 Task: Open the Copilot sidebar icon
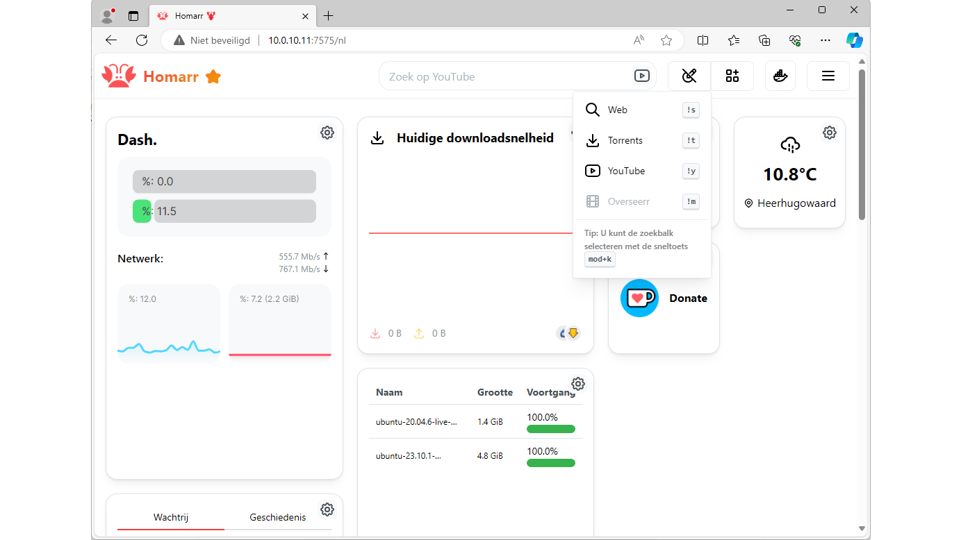point(855,40)
